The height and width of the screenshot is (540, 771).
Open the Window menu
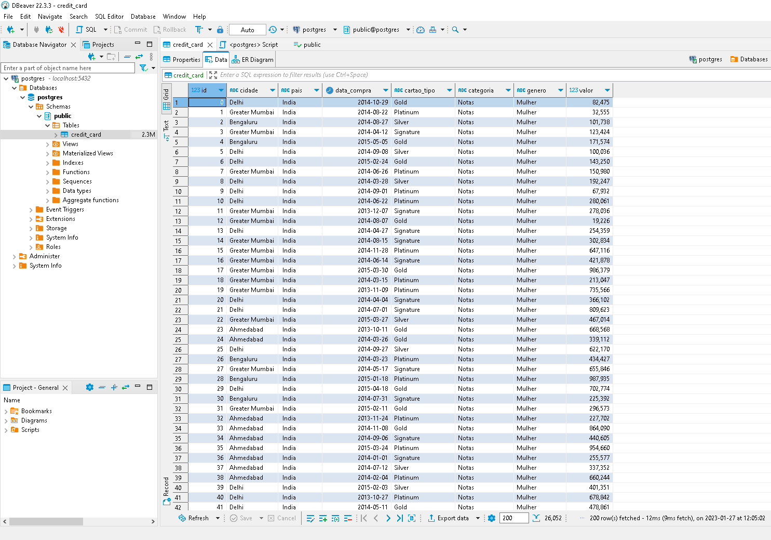(x=174, y=16)
